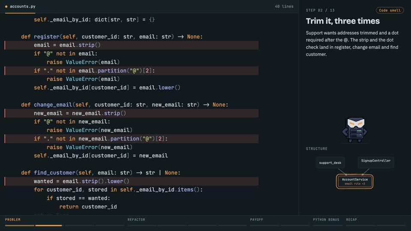The image size is (411, 231).
Task: Click 'if "." not in new_email.partition' line
Action: (131, 139)
